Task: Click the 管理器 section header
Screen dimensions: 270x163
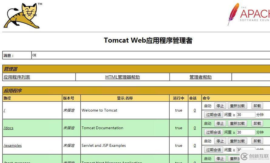Action: (x=11, y=69)
